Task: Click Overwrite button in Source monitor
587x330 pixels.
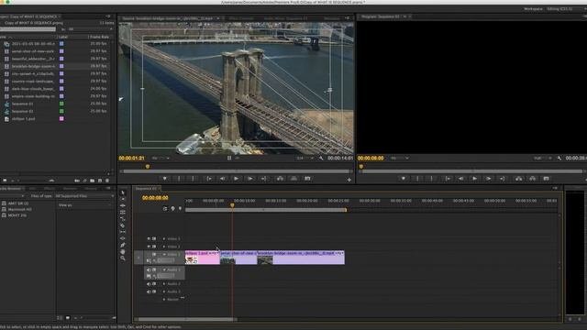Action: point(293,179)
